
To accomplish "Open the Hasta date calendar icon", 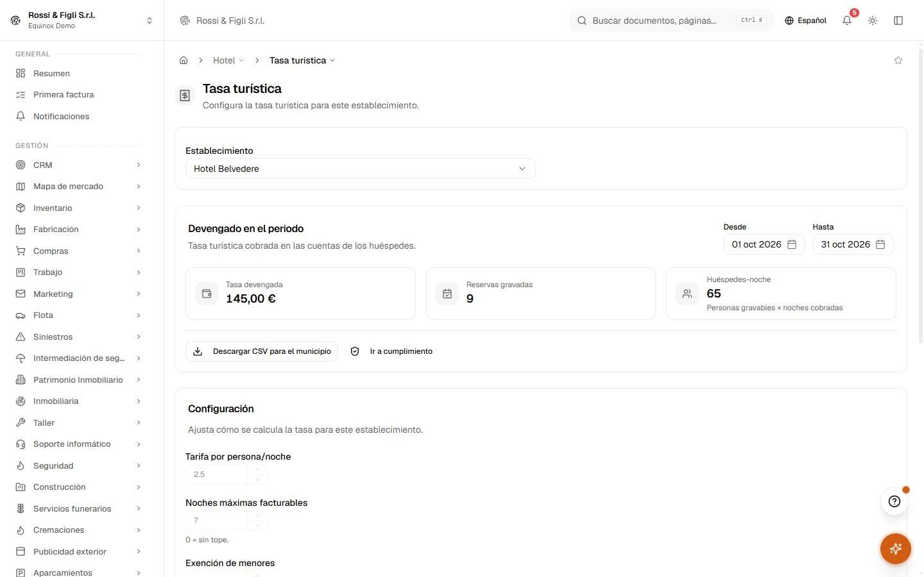I will [x=880, y=244].
